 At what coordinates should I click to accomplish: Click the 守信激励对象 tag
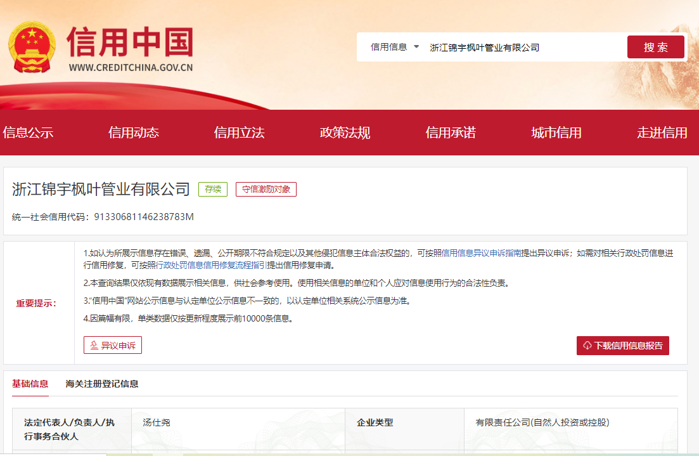point(266,189)
